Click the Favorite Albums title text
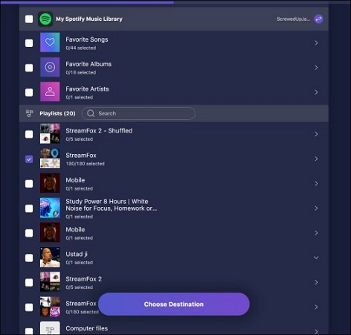 (x=88, y=64)
